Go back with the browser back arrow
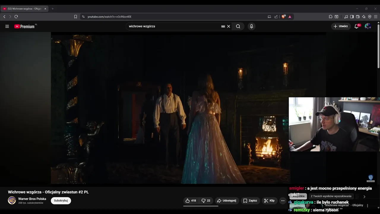 (4, 17)
